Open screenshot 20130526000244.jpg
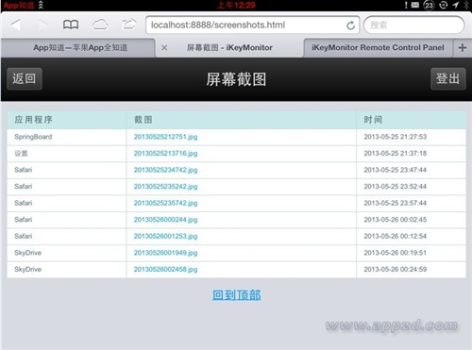 (165, 220)
